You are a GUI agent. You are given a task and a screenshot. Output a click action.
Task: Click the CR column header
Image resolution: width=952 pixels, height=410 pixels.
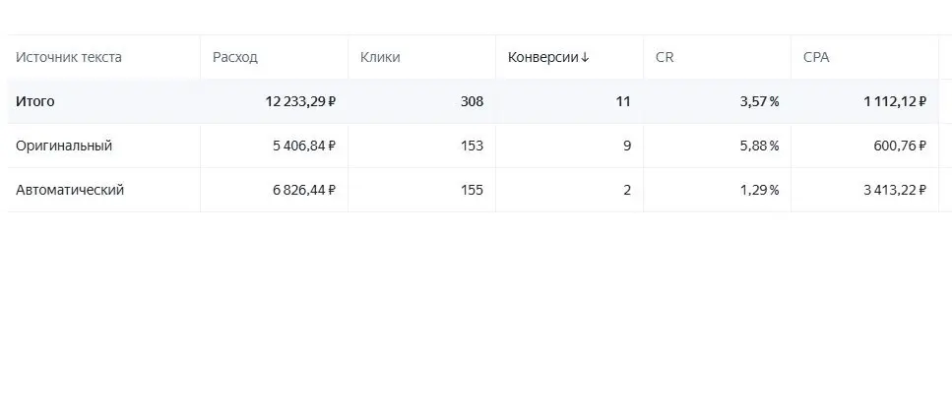click(x=665, y=58)
